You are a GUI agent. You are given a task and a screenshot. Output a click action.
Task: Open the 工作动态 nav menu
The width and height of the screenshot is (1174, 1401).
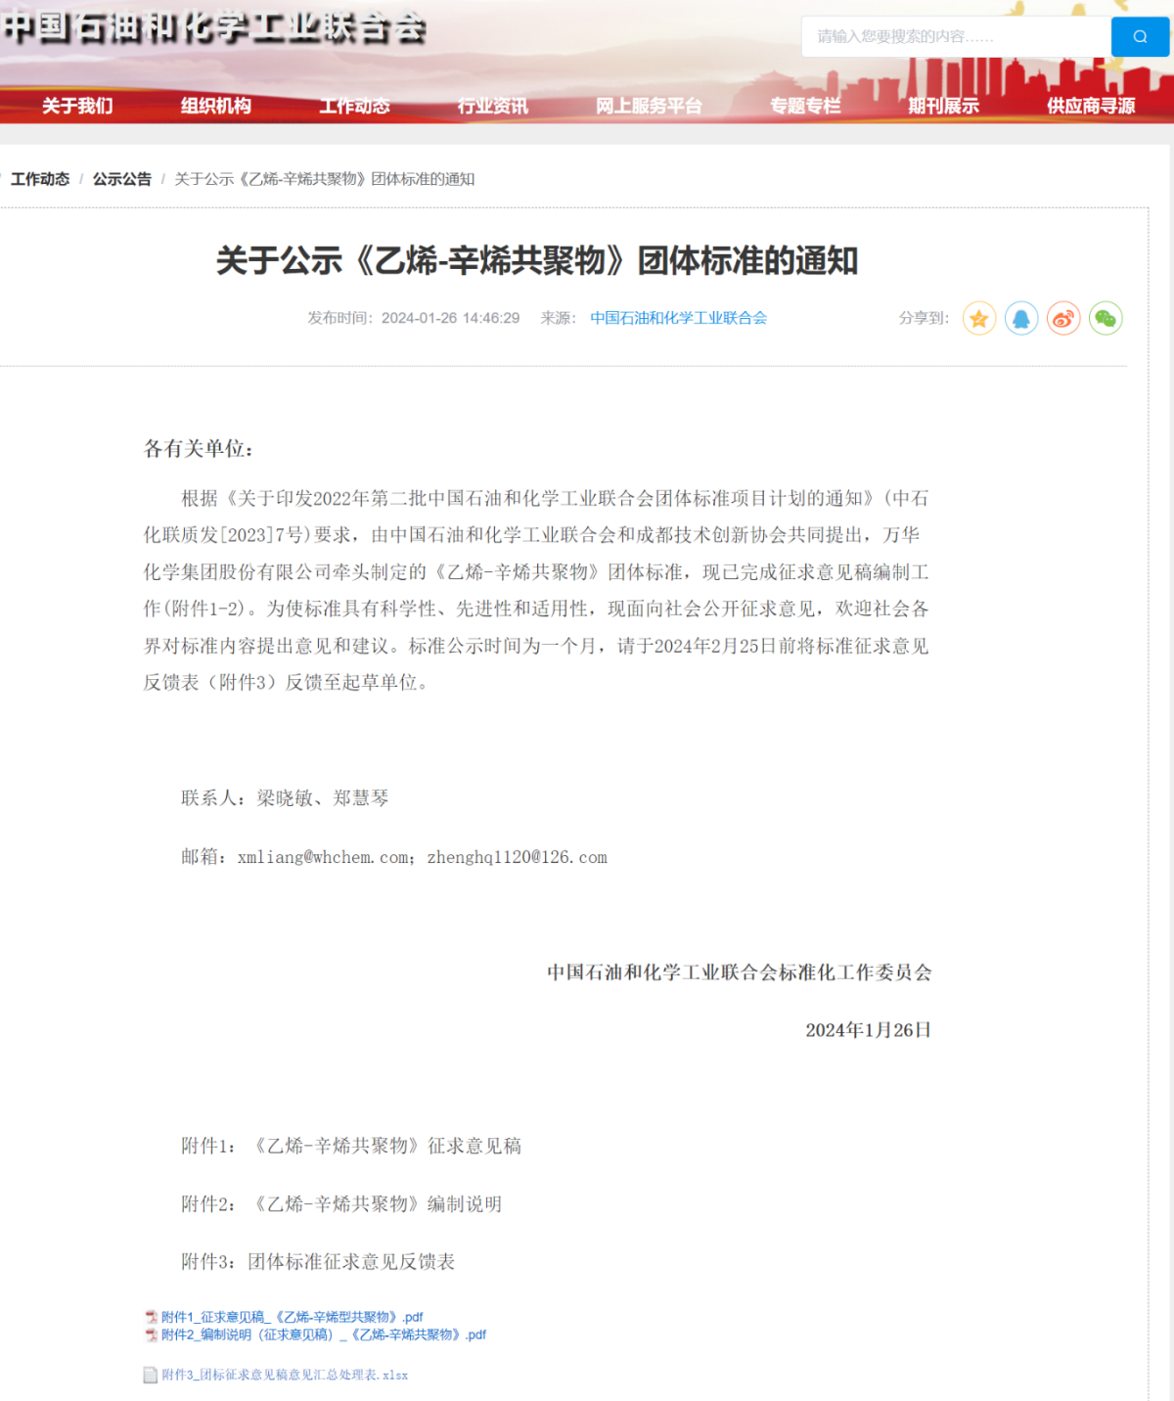pos(354,106)
